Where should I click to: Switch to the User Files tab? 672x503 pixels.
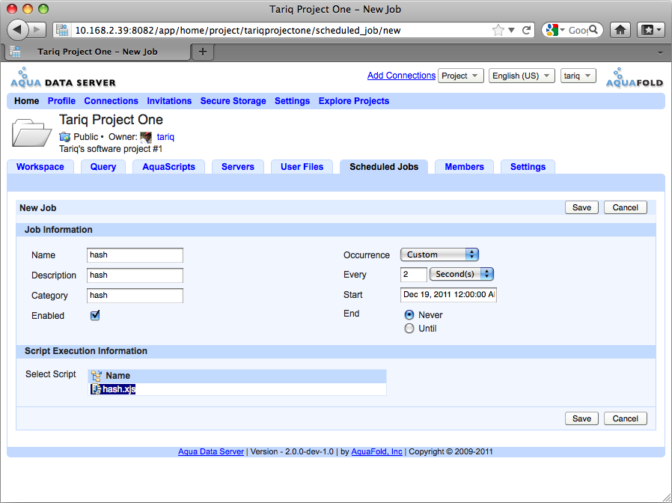coord(302,167)
